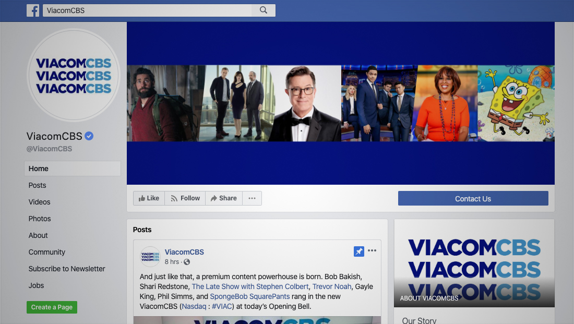
Task: Open the page's more actions dropdown
Action: 252,198
